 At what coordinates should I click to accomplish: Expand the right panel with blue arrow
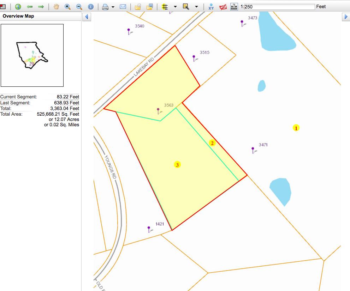pos(346,17)
